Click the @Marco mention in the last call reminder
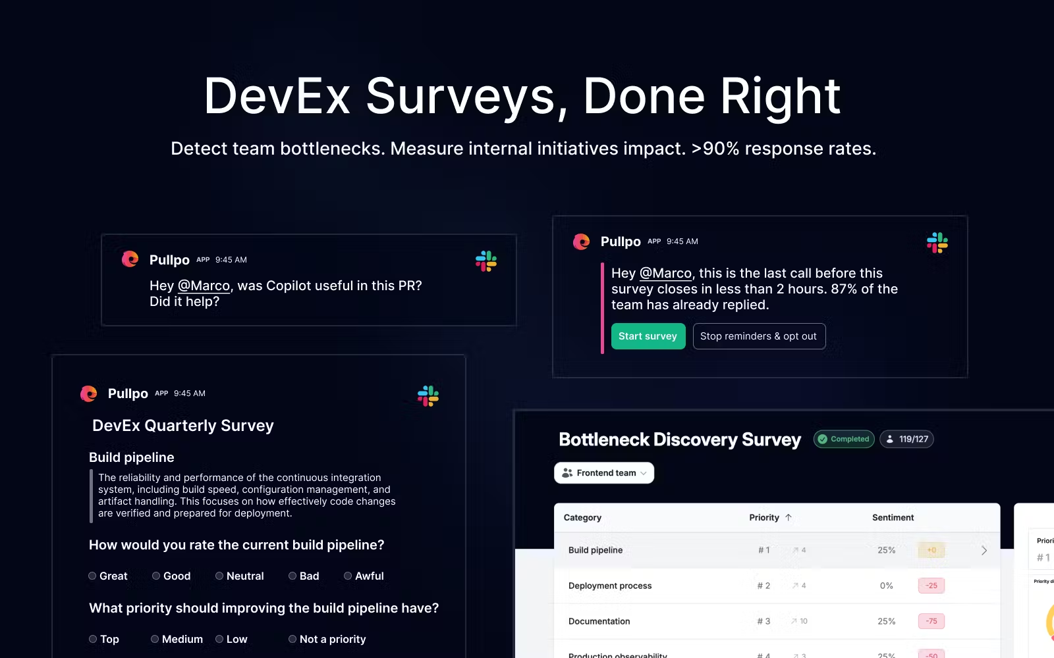This screenshot has width=1054, height=658. pos(666,273)
